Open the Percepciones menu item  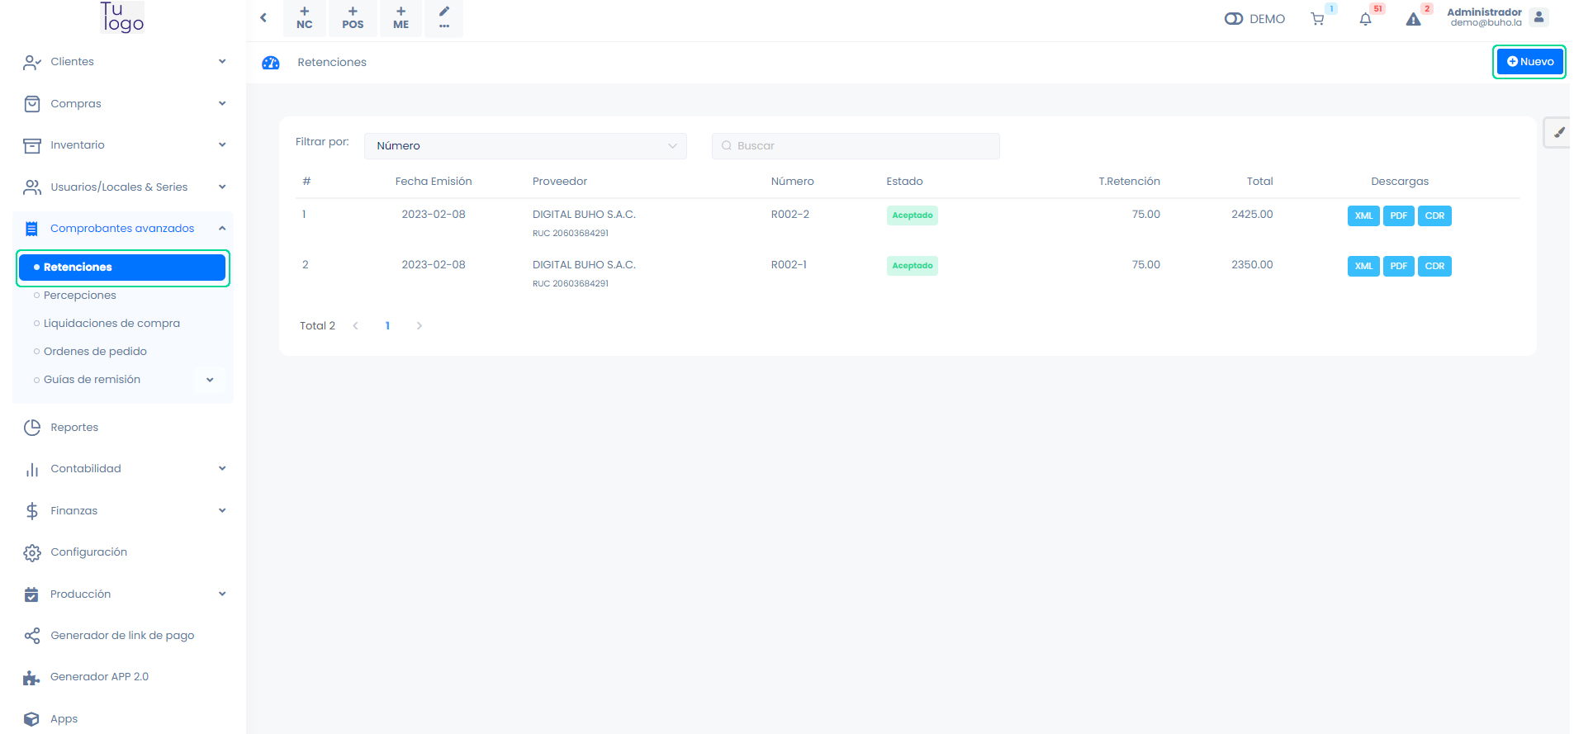tap(80, 296)
